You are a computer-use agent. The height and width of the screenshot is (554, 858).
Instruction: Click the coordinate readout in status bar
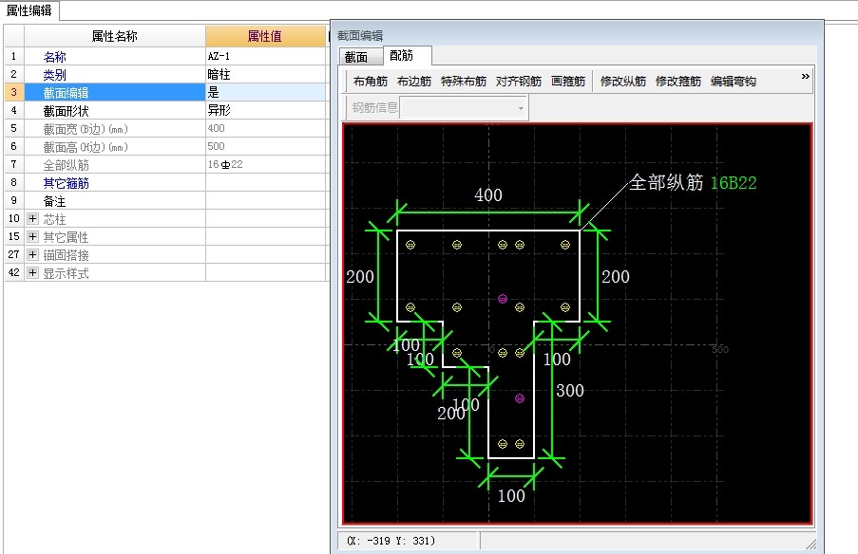[391, 541]
